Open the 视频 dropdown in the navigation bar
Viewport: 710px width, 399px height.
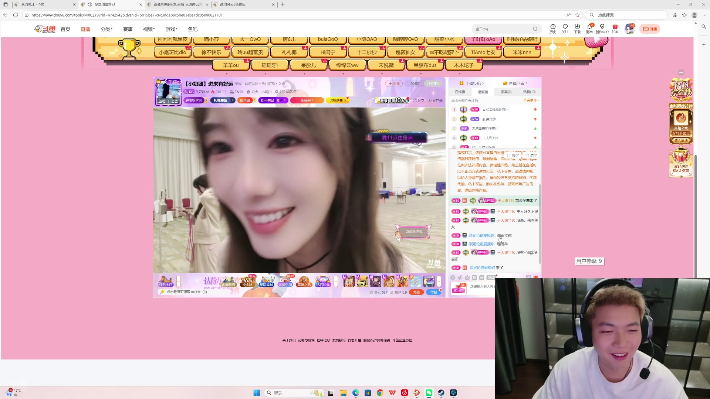click(149, 29)
